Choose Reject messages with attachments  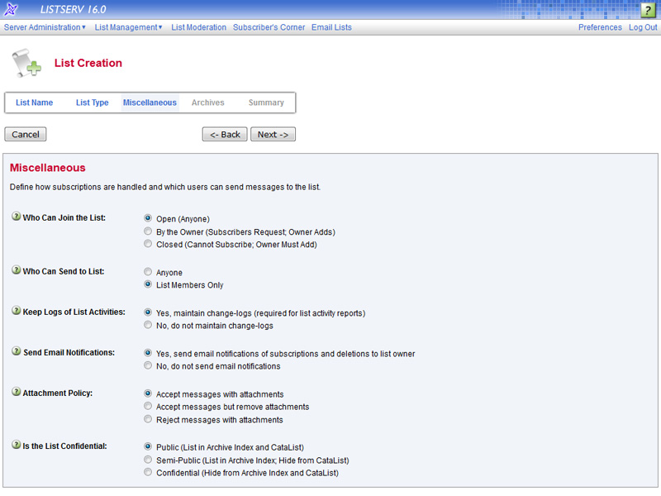(x=148, y=419)
